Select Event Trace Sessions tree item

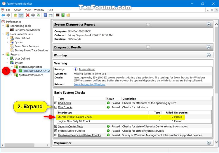tap(27, 46)
